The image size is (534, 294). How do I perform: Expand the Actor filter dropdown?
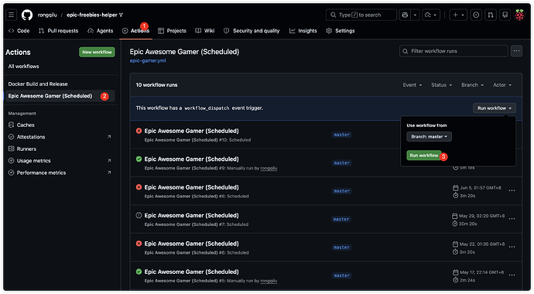coord(502,85)
